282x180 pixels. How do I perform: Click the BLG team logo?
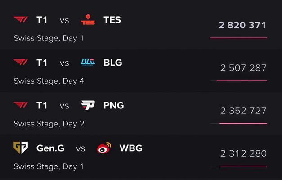[x=88, y=62]
